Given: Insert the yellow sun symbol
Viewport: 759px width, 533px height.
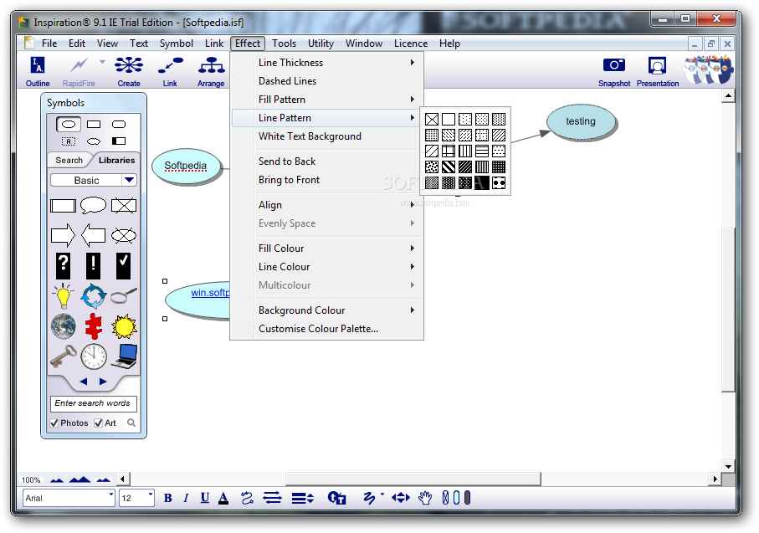Looking at the screenshot, I should (124, 326).
